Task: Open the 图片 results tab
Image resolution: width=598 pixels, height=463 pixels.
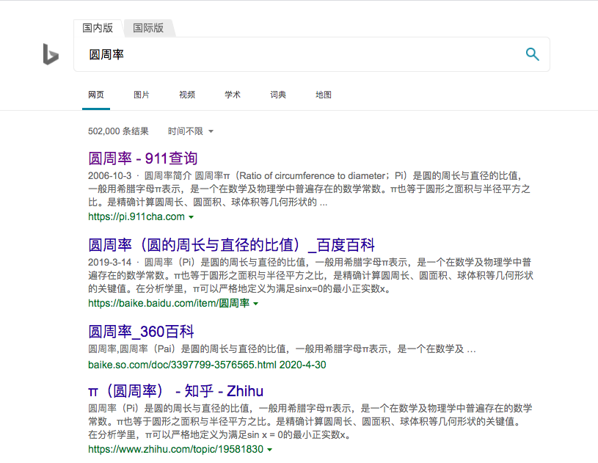Action: (142, 95)
